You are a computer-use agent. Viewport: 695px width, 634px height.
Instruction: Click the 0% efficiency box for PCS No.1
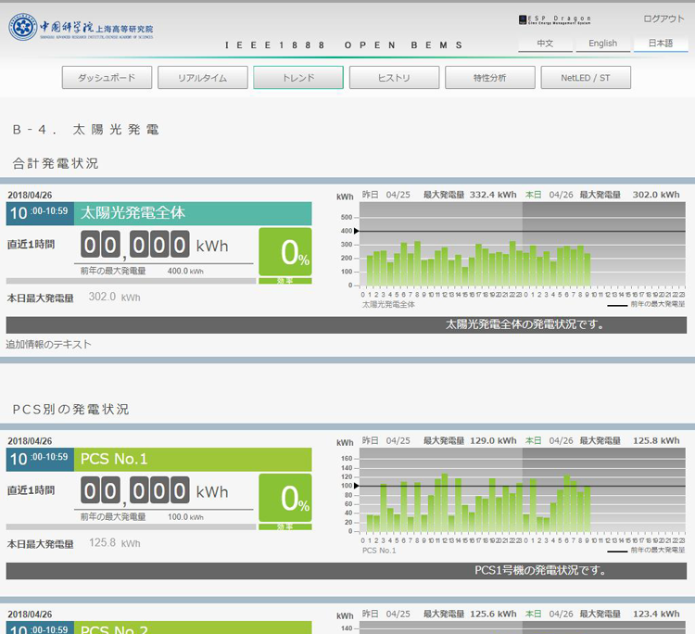285,498
